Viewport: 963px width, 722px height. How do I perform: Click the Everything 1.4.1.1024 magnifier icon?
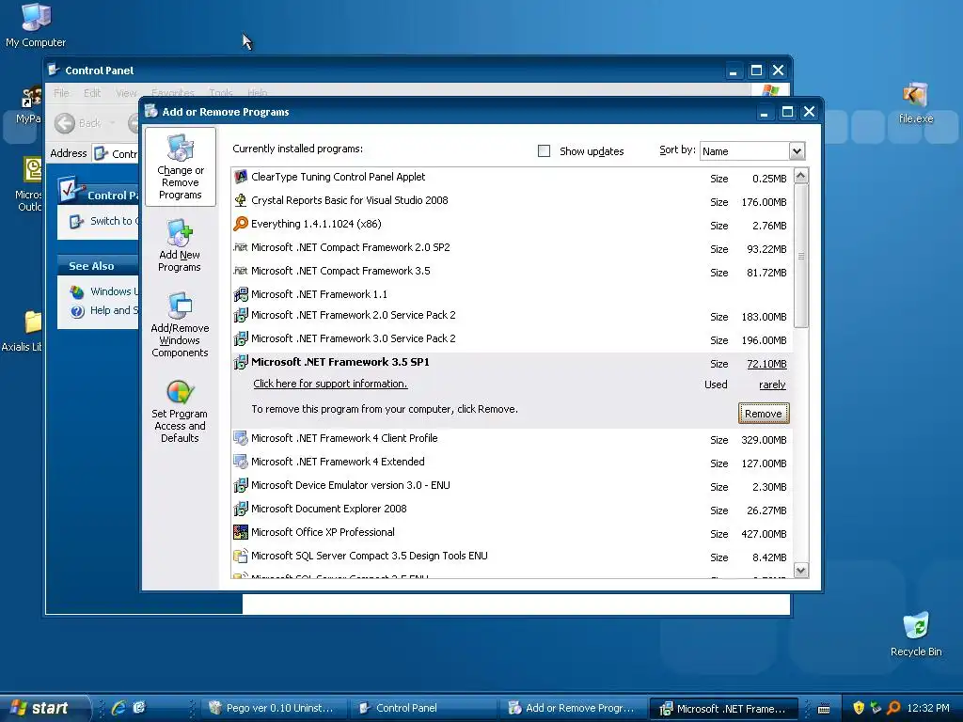pyautogui.click(x=241, y=224)
